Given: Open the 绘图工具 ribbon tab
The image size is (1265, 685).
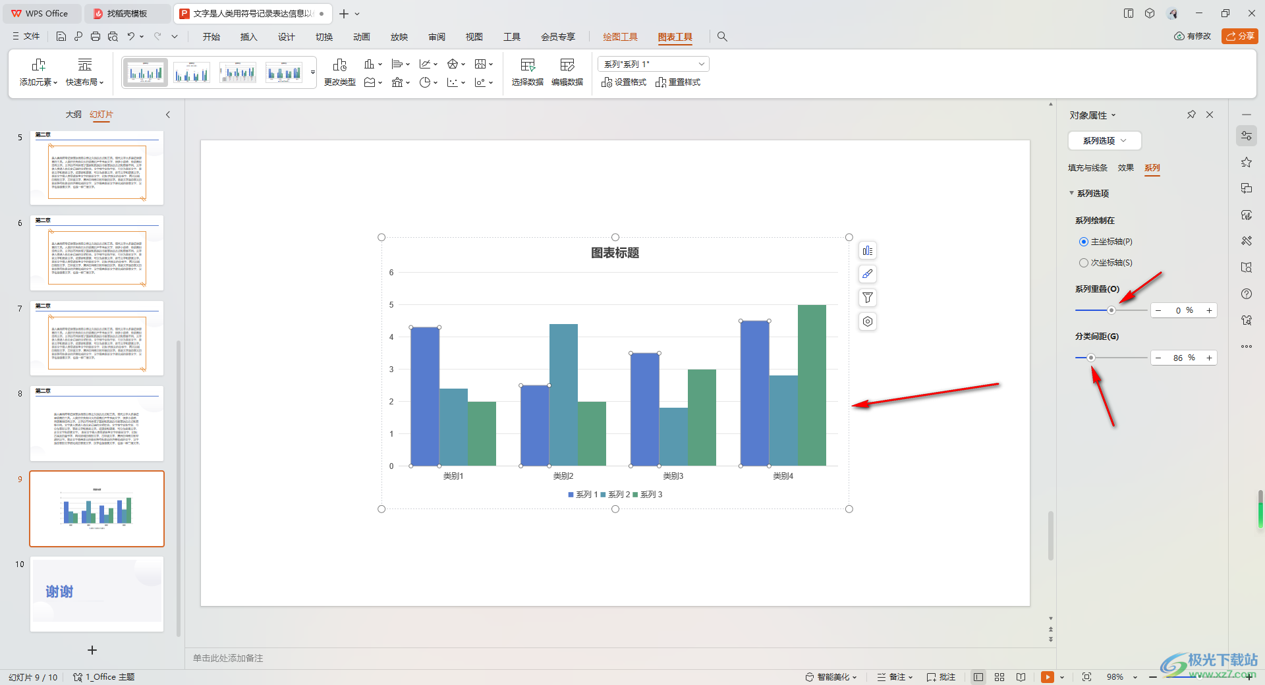Looking at the screenshot, I should coord(621,37).
